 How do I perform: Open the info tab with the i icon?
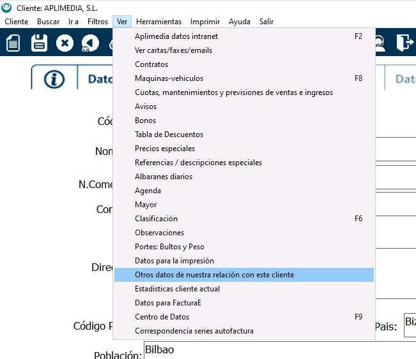pos(54,79)
